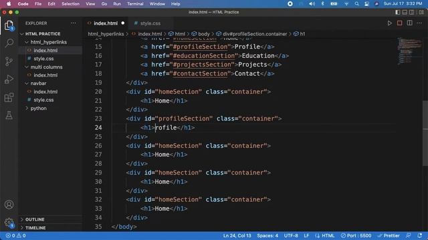Open Source Control view
The image size is (428, 240).
[x=9, y=61]
